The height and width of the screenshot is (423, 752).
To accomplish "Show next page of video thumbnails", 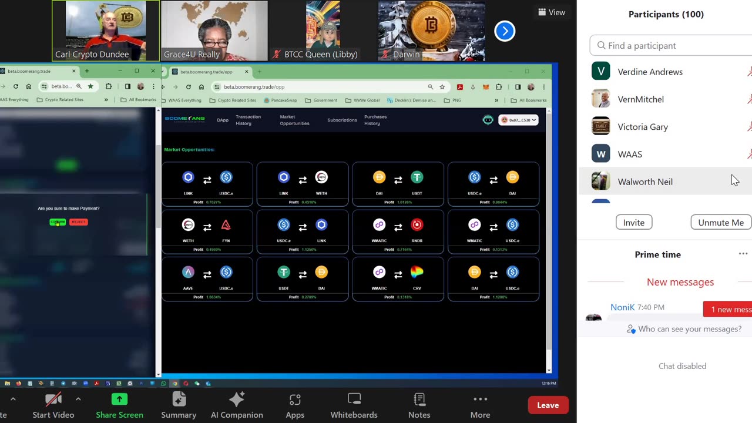I will click(505, 31).
